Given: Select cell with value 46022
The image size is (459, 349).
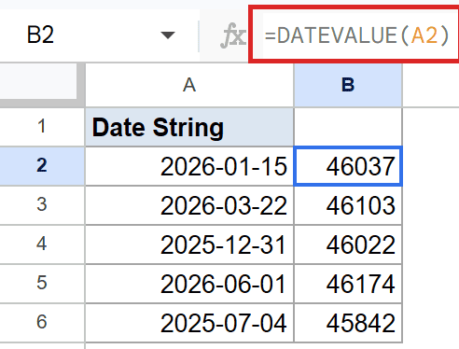Looking at the screenshot, I should tap(348, 244).
